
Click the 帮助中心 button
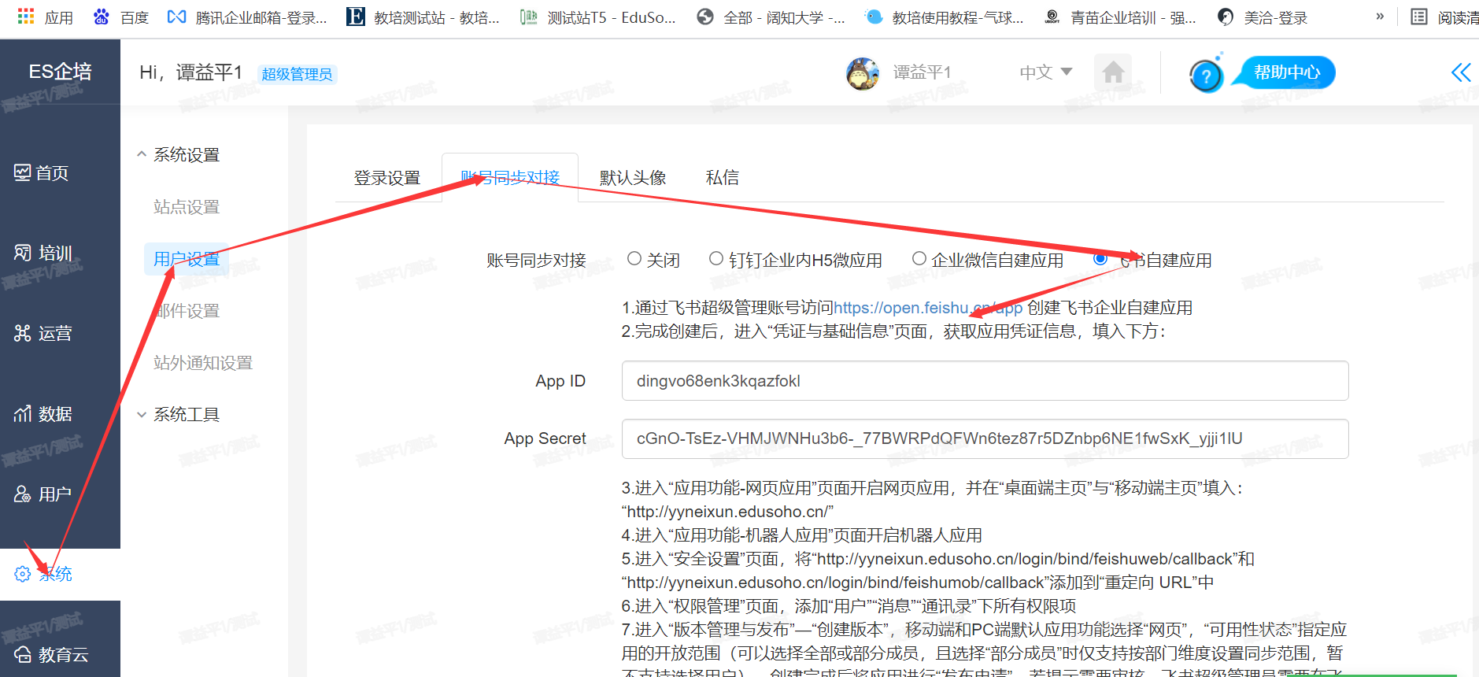(1286, 72)
